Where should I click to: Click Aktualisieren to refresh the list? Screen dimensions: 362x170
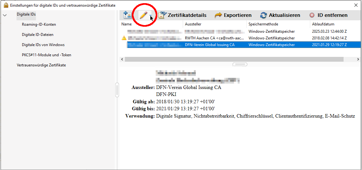point(280,15)
